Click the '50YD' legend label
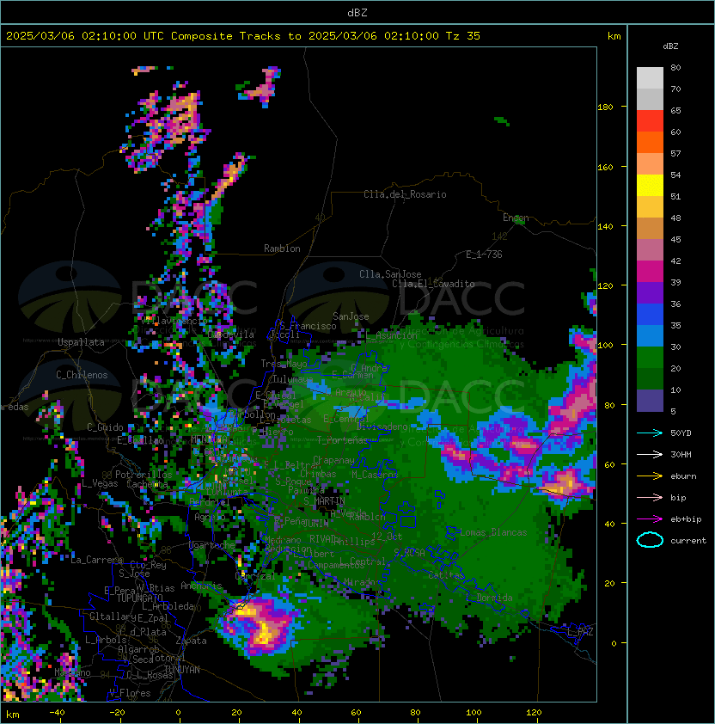Screen dimensions: 715x724 pos(681,433)
